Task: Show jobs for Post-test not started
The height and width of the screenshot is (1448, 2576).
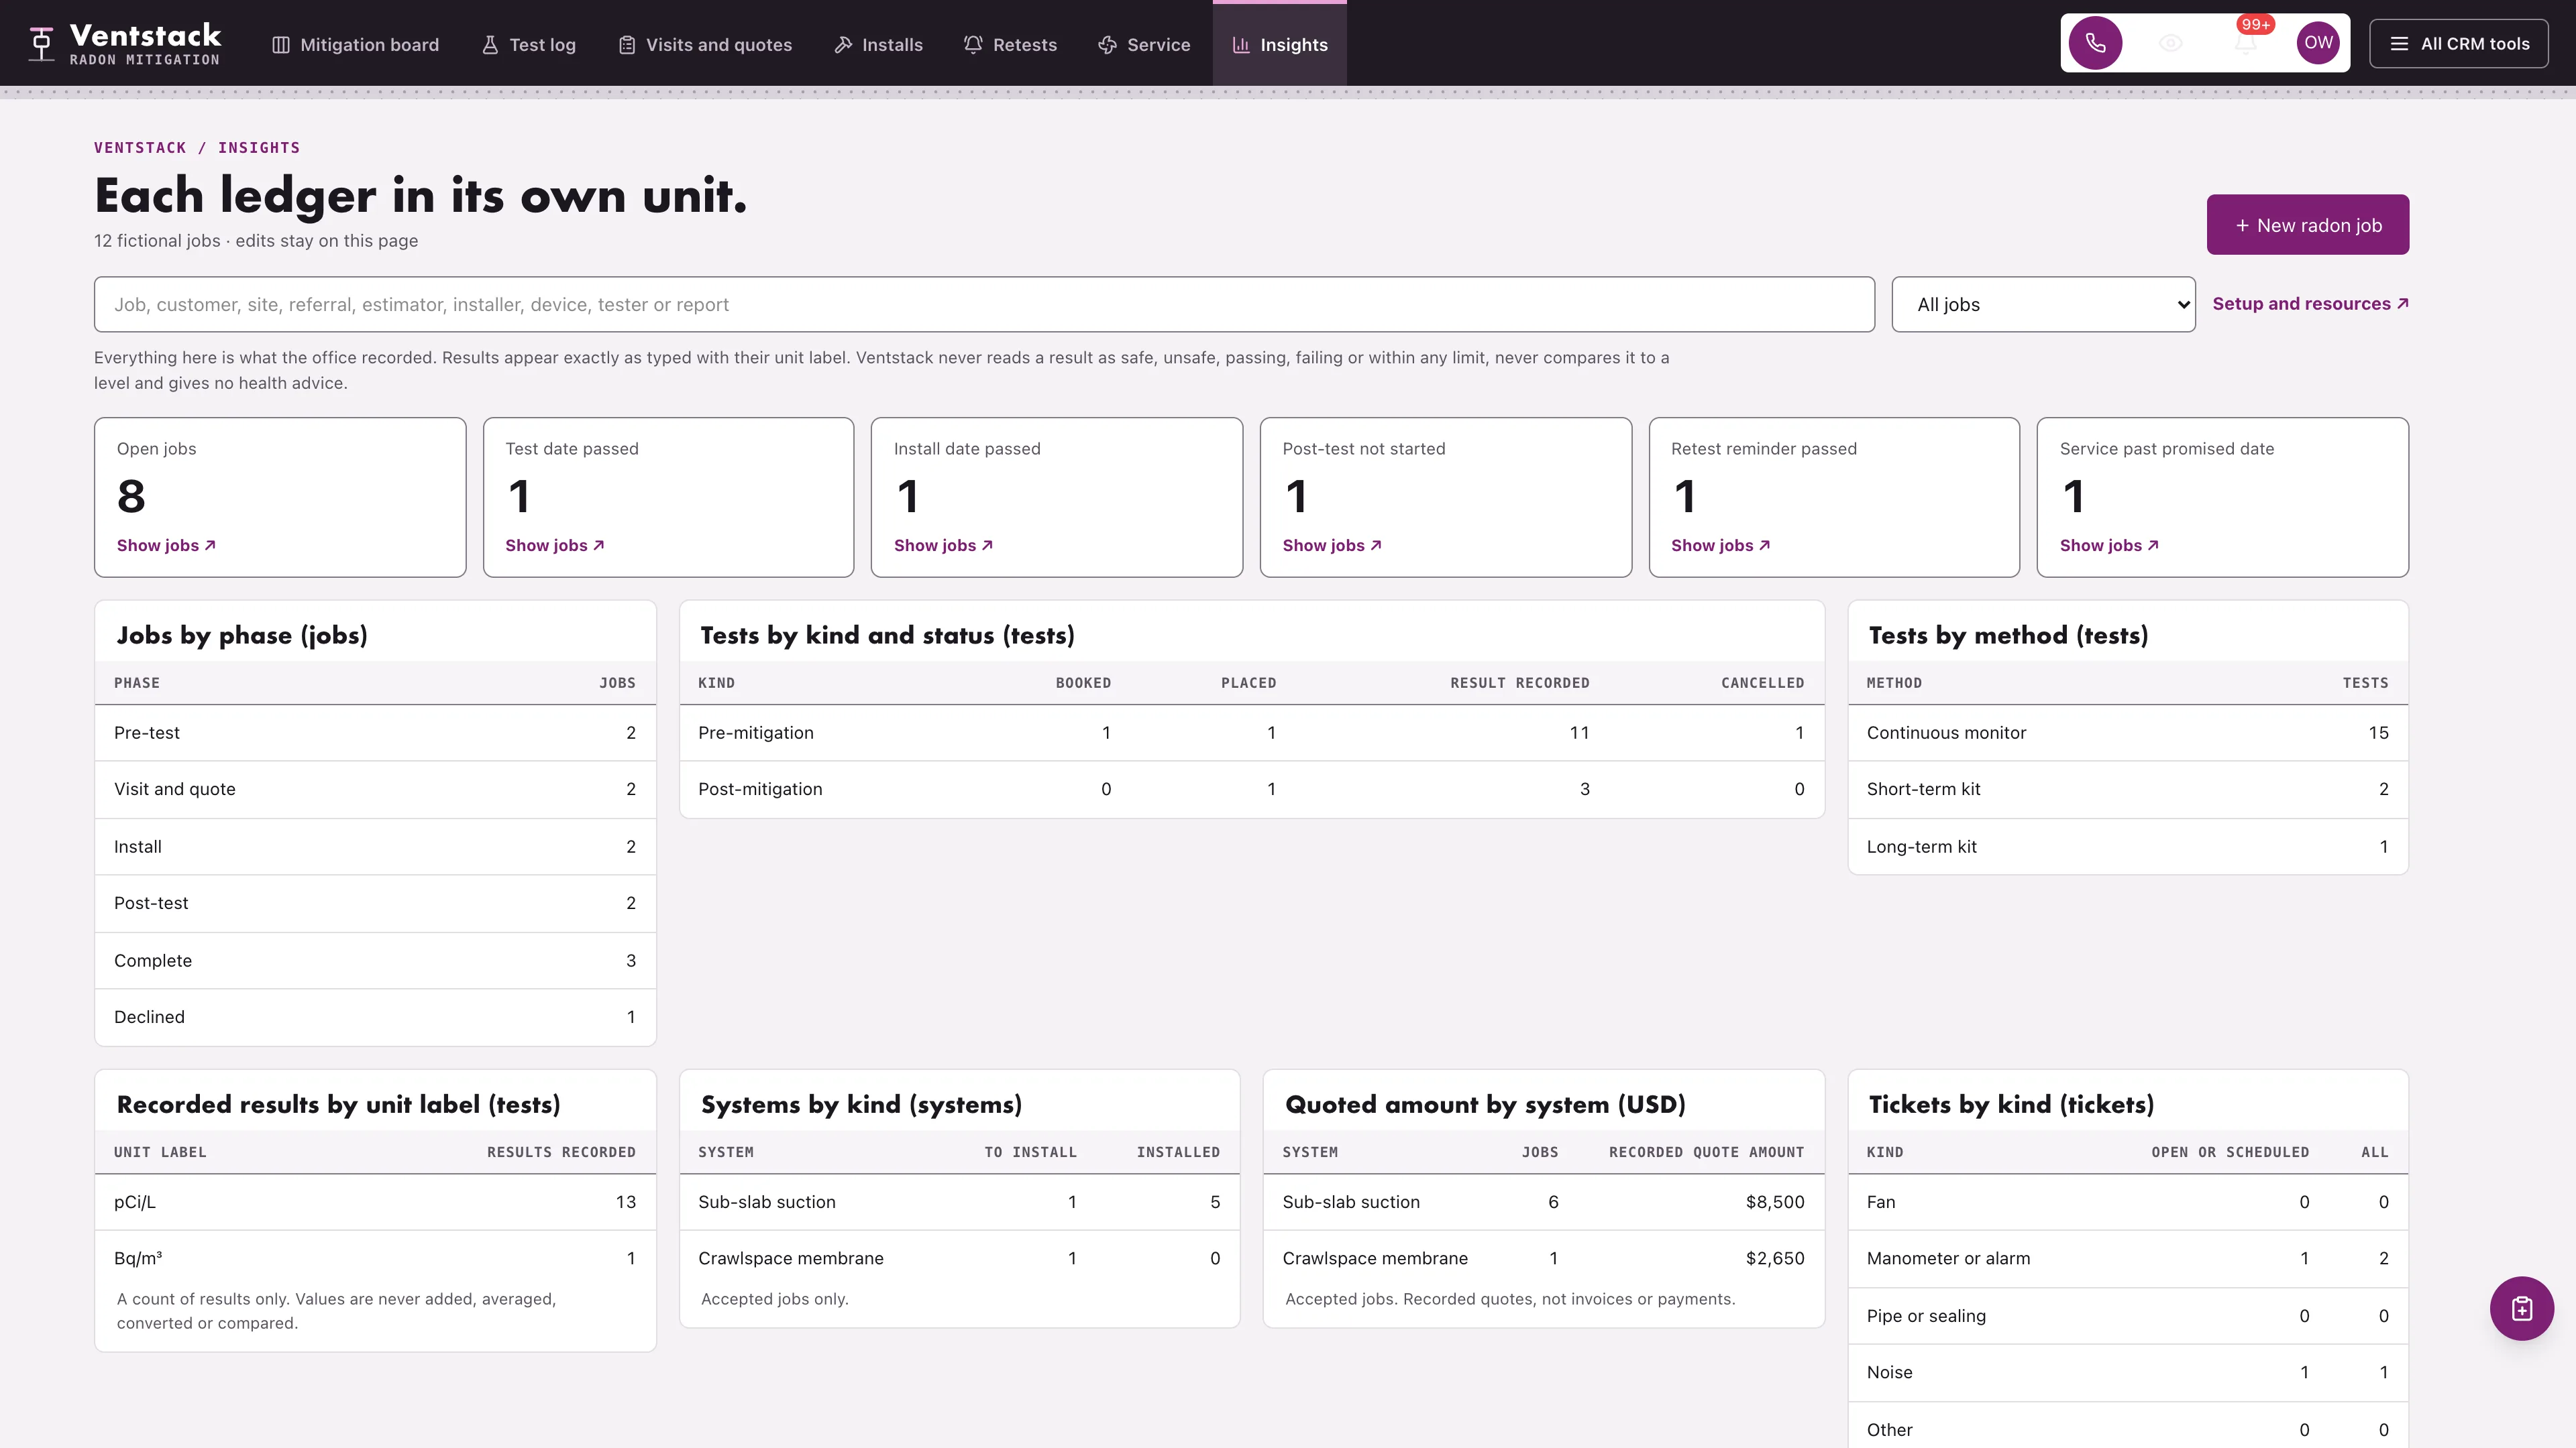Action: click(1332, 546)
